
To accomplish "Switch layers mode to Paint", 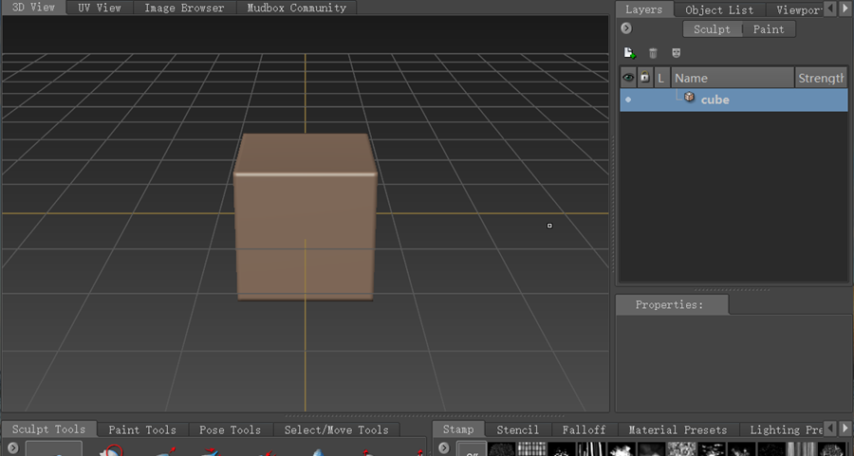I will click(769, 29).
